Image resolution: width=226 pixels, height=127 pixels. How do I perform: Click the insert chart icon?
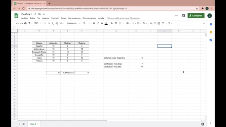click(x=159, y=23)
